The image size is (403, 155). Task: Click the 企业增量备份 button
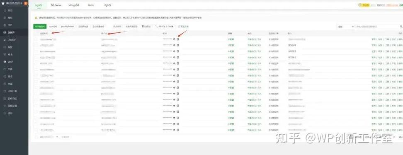tap(98, 27)
